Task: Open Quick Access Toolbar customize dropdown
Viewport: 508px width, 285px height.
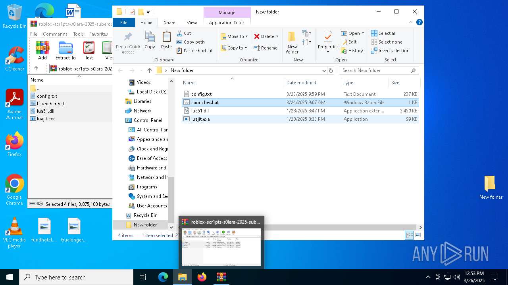Action: 148,12
